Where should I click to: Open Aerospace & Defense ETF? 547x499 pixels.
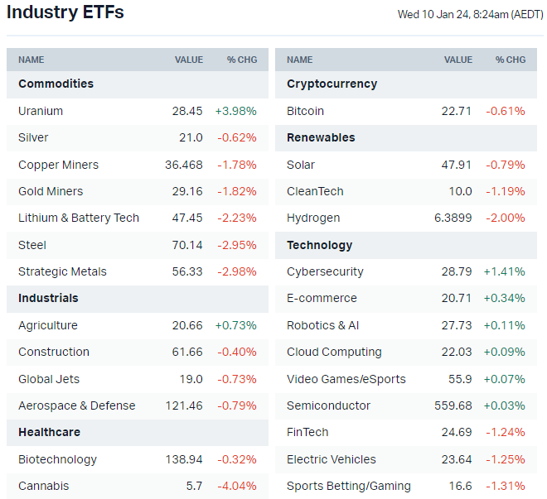(x=76, y=405)
